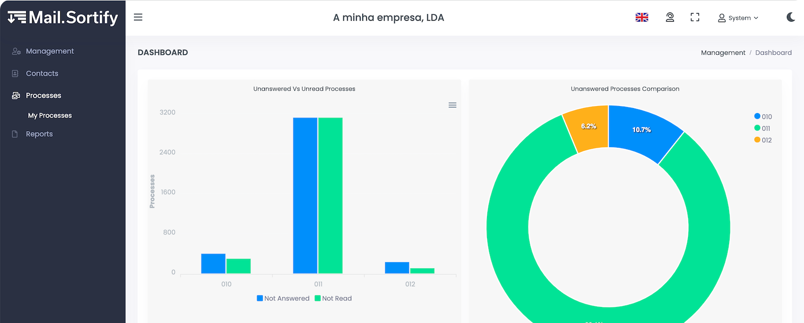Click the Processes y-axis title
This screenshot has width=804, height=323.
click(x=152, y=191)
